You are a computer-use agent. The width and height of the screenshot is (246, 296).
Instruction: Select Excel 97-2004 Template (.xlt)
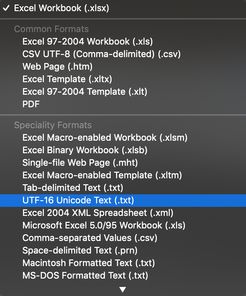coord(85,92)
